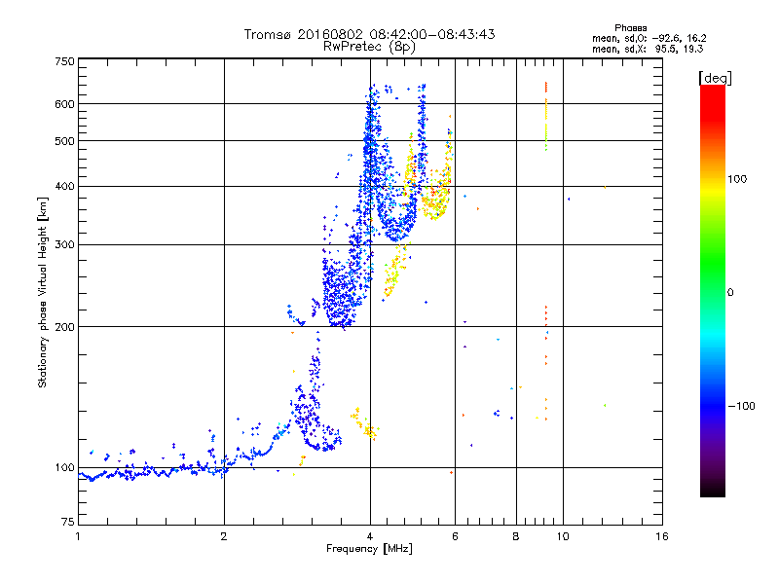Click the x-axis '16' tick label
This screenshot has height=584, width=779.
(662, 536)
